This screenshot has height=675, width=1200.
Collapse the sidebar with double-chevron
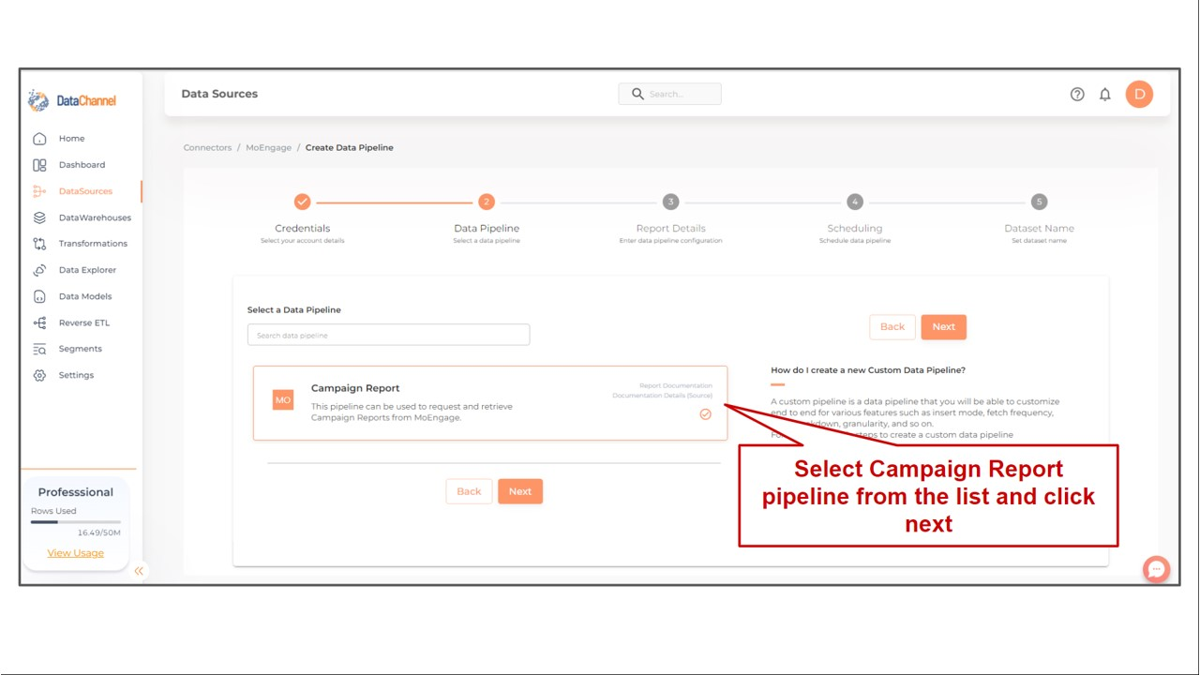(139, 571)
